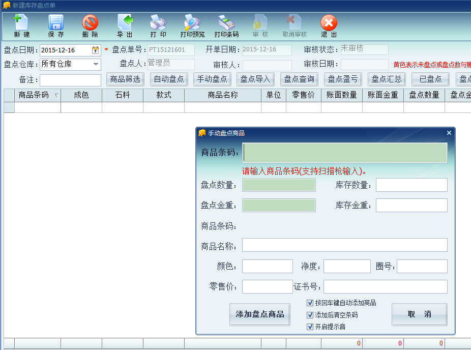Open the 商品条码 column filter arrow
The height and width of the screenshot is (350, 471).
(56, 96)
